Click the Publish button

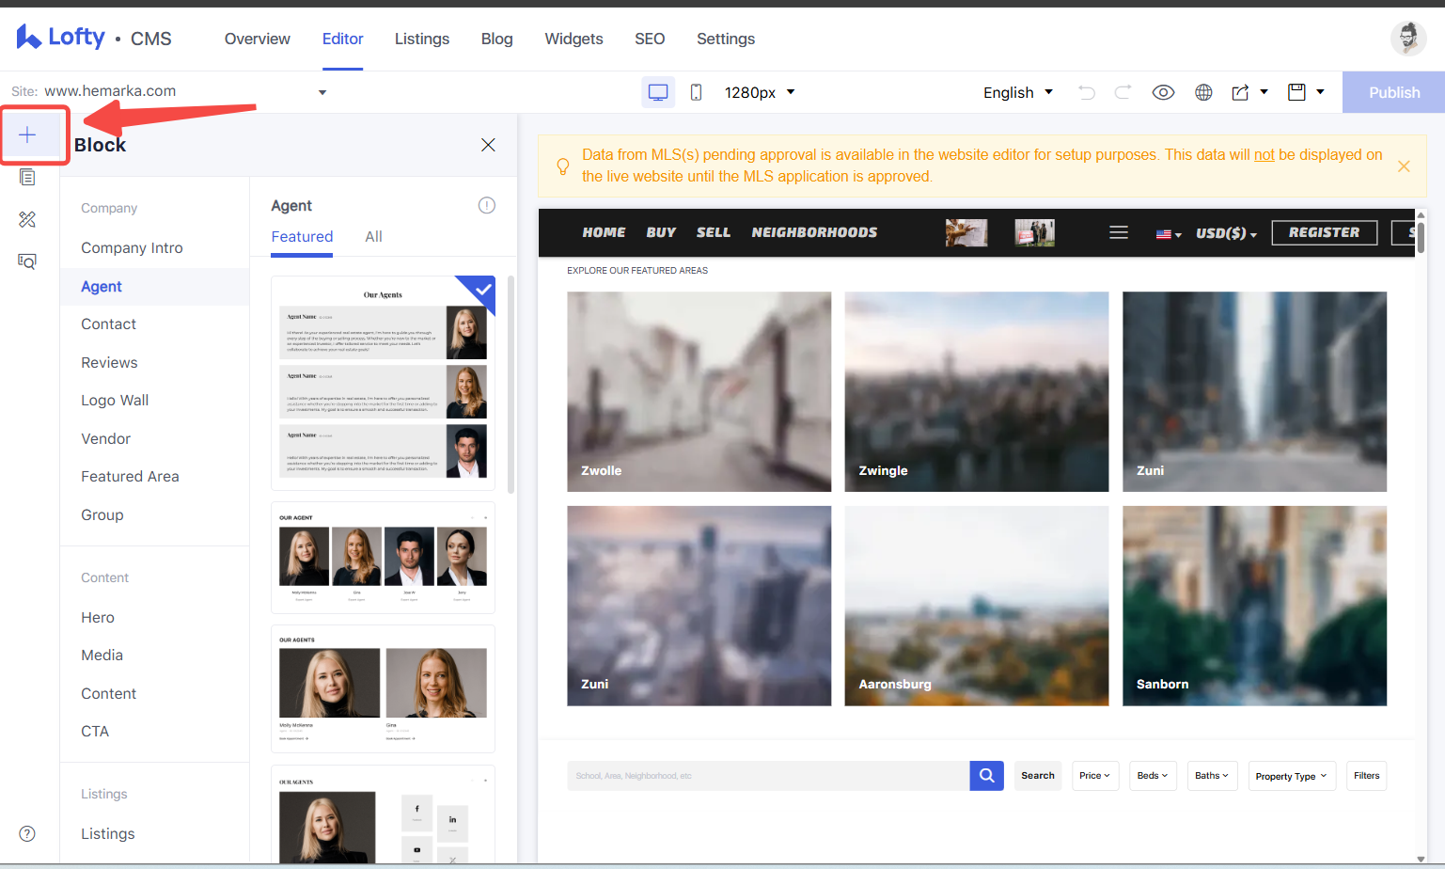click(x=1393, y=92)
